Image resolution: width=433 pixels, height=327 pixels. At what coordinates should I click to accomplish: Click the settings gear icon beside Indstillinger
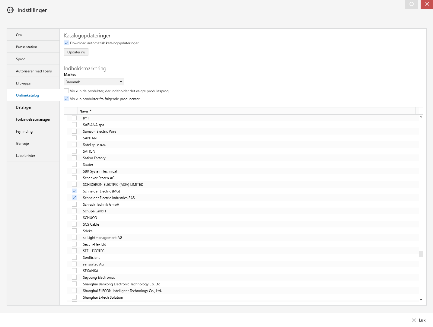coord(10,10)
